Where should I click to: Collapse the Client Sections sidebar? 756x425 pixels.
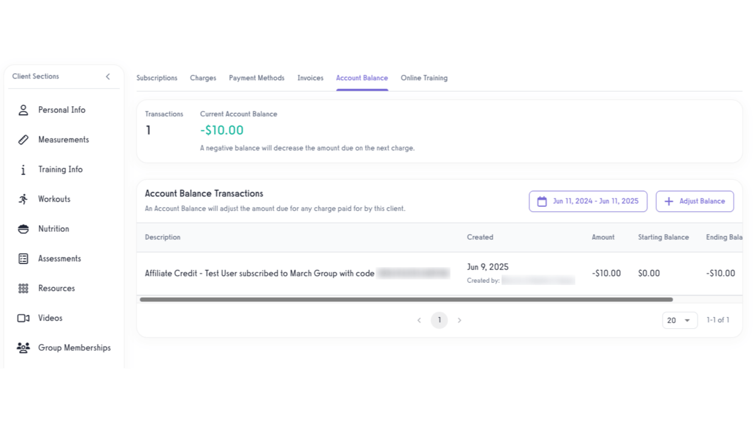coord(108,77)
